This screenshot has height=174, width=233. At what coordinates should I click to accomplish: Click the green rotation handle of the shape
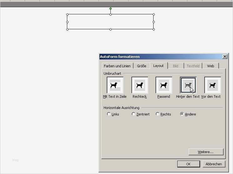pyautogui.click(x=110, y=9)
